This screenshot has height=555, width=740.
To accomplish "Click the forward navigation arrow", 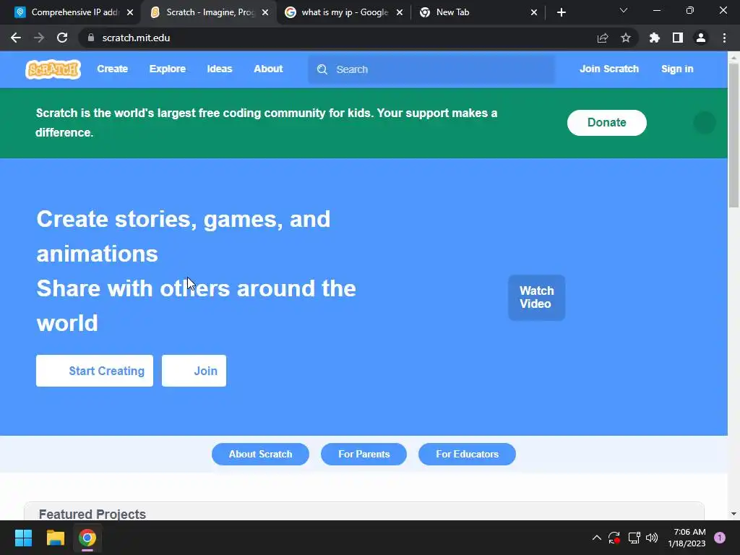I will click(39, 38).
